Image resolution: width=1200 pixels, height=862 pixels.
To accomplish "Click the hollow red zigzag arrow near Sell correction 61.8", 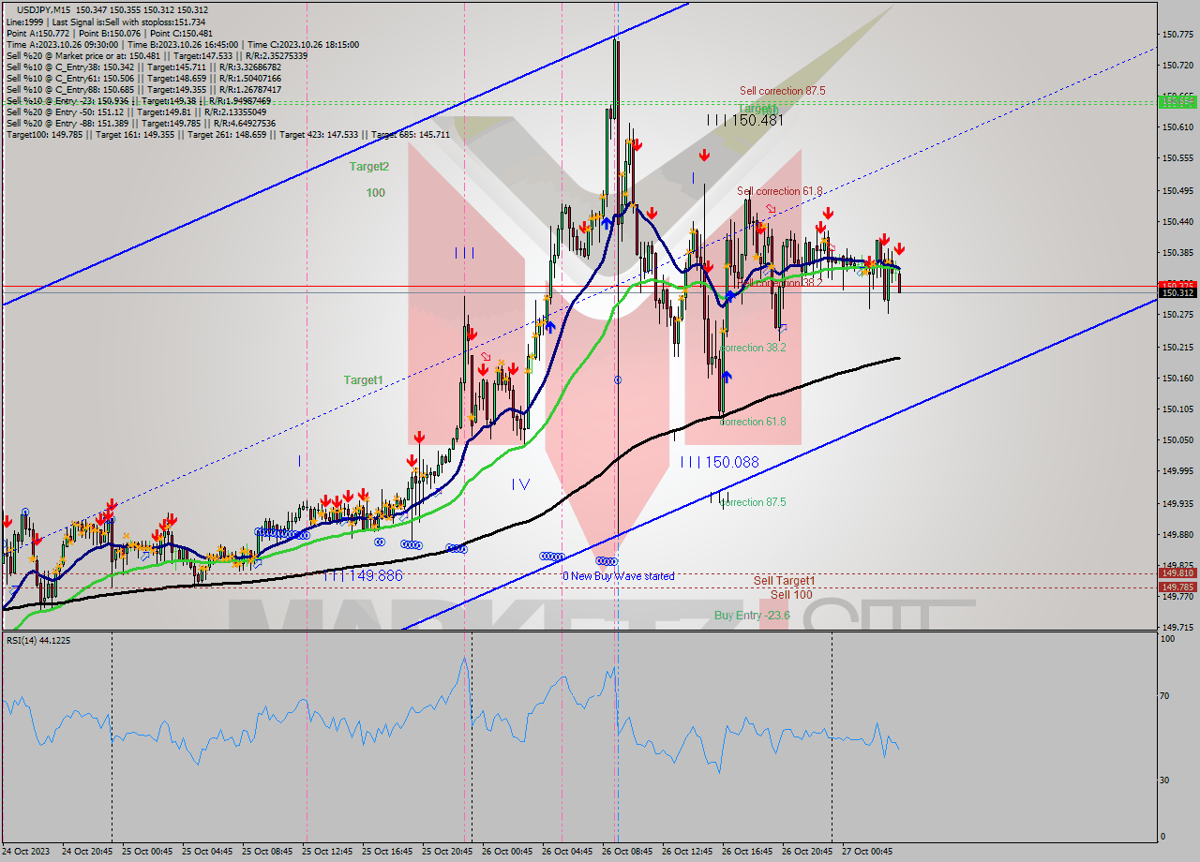I will click(x=771, y=209).
